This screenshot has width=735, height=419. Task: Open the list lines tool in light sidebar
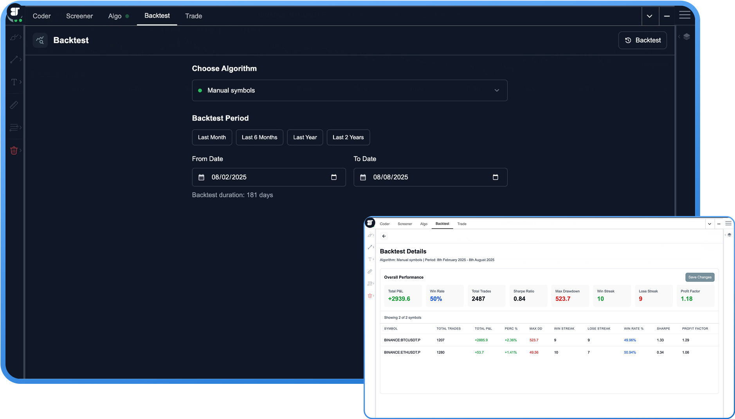click(370, 283)
